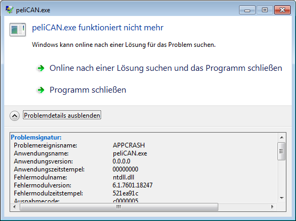Click the 6.1.7601.18247 value
Viewport: 296px width, 221px height.
pyautogui.click(x=133, y=185)
